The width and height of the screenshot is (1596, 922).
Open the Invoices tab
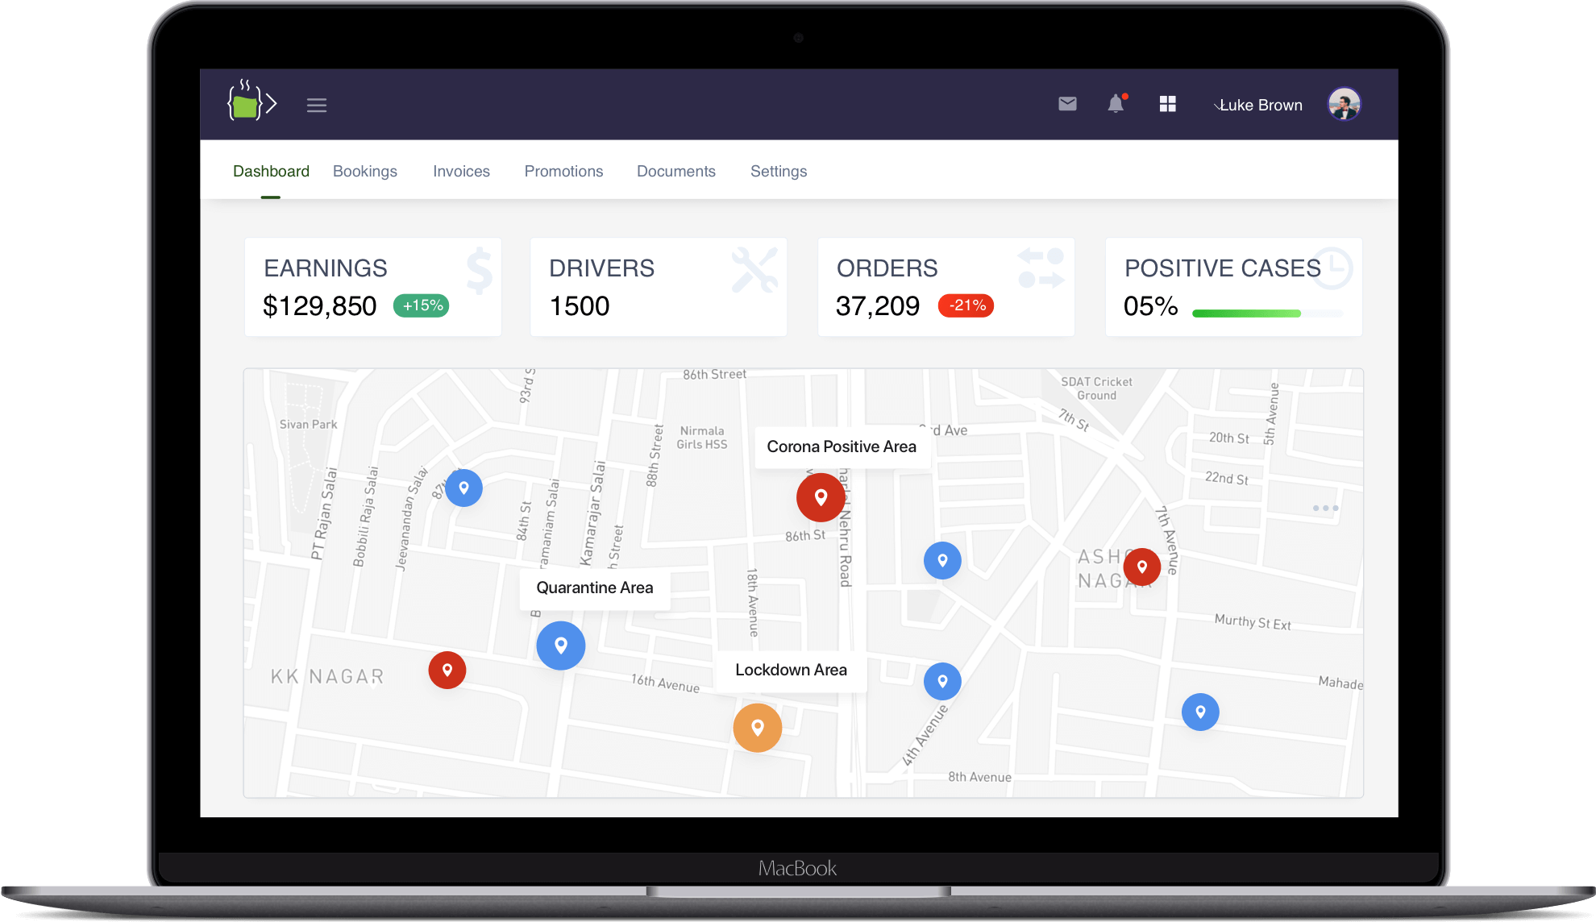[x=461, y=171]
